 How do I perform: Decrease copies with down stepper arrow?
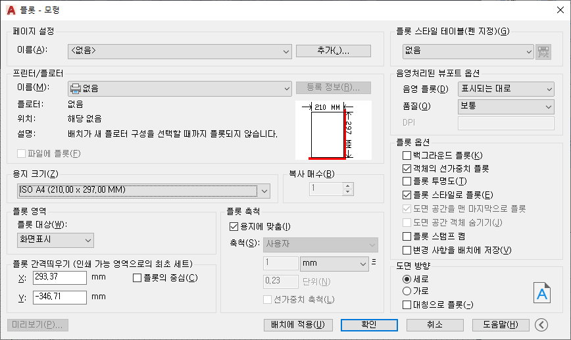[x=348, y=192]
